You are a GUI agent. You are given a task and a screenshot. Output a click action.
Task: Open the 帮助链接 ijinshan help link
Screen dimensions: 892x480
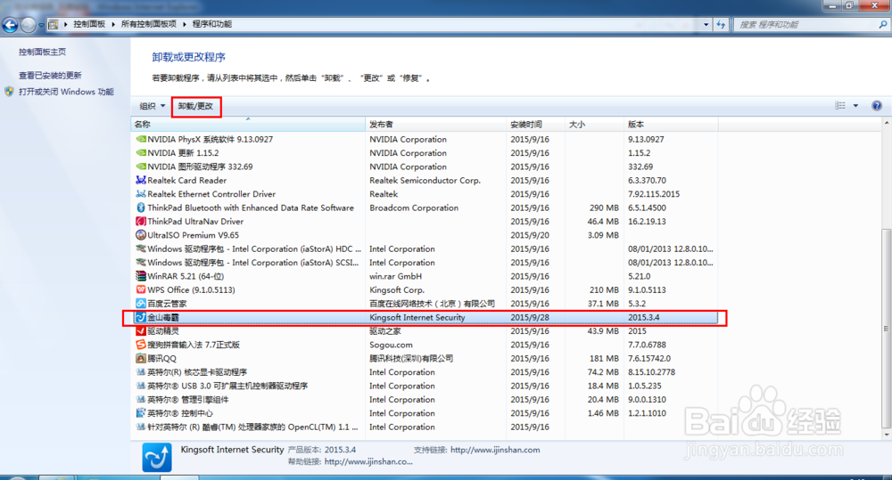pos(368,462)
